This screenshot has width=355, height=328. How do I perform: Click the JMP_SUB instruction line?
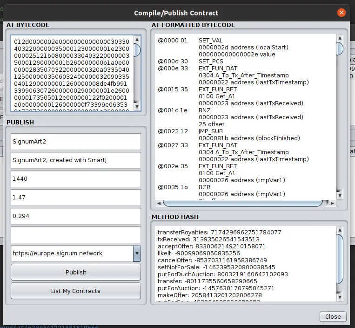click(211, 131)
